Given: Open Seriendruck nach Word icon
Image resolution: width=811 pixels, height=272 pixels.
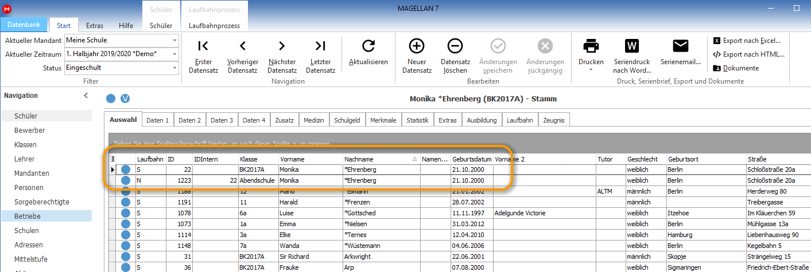Looking at the screenshot, I should (631, 46).
